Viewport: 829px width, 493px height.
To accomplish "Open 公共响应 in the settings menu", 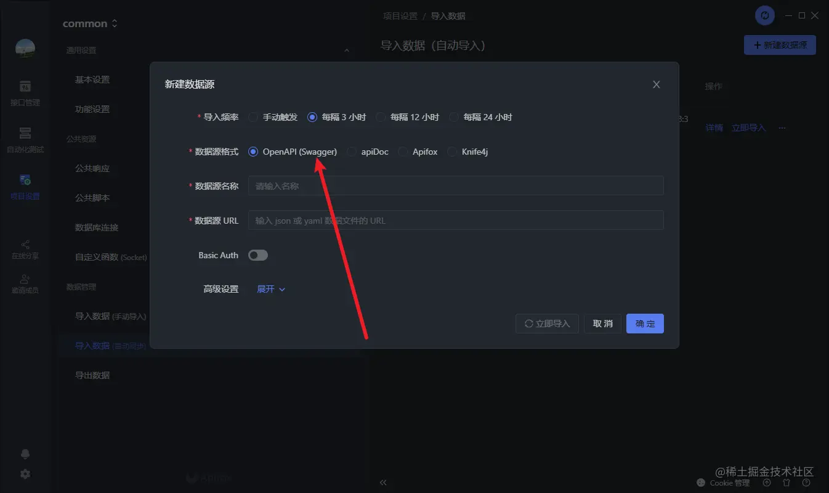I will coord(92,168).
